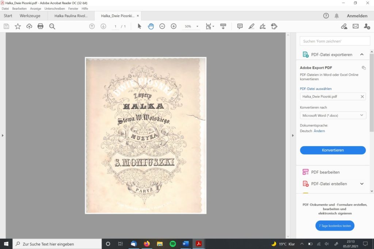Switch to the Start tab

(8, 16)
